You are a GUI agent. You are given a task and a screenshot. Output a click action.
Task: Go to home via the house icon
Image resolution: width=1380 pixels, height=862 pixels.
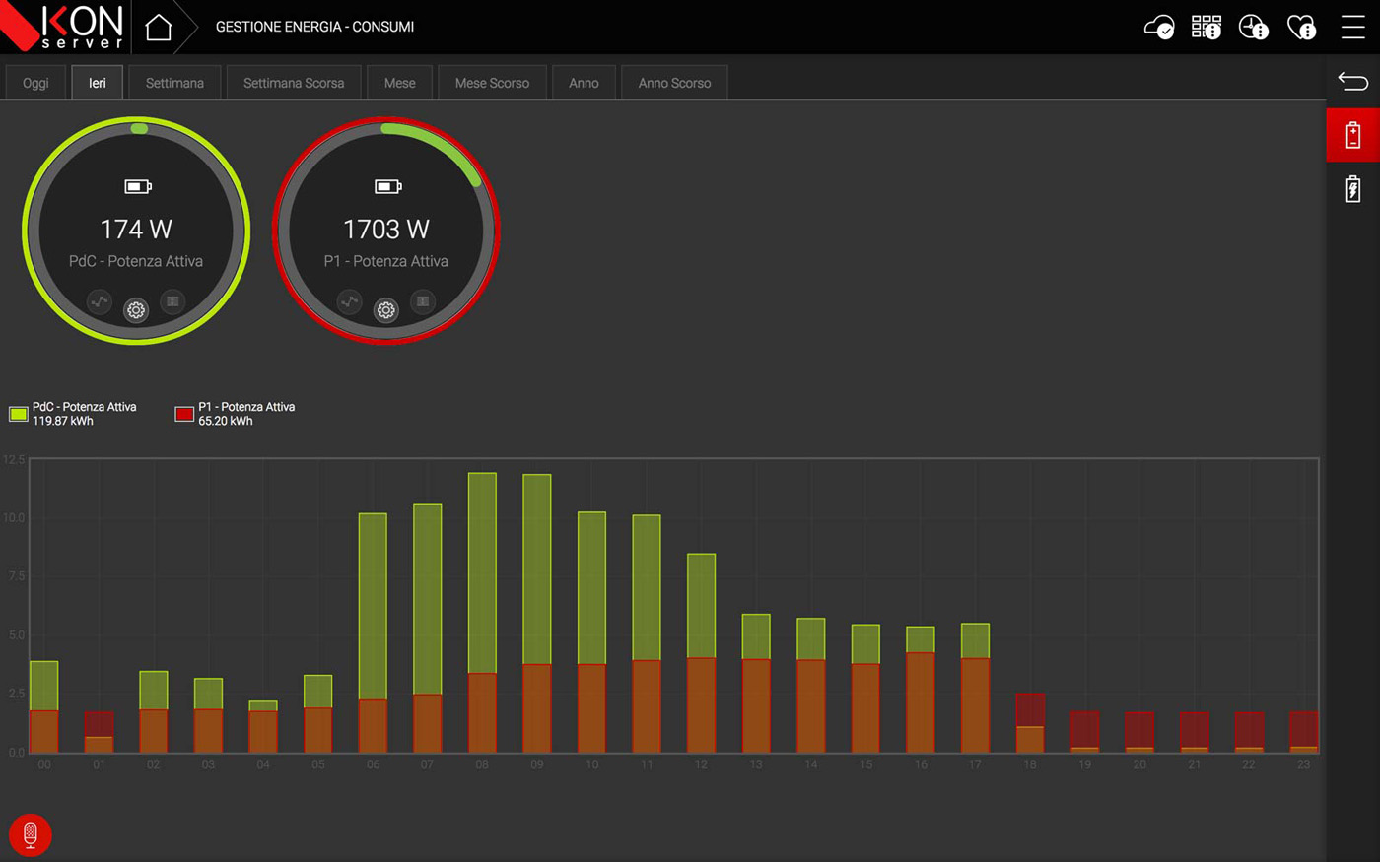click(158, 28)
